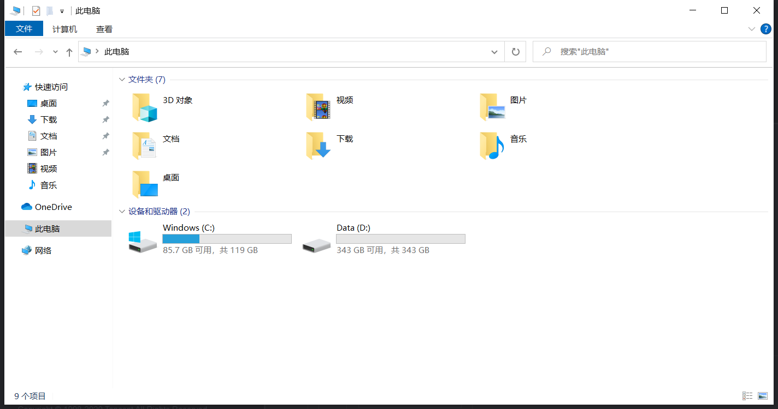Refresh the current location
This screenshot has width=778, height=409.
coord(515,52)
